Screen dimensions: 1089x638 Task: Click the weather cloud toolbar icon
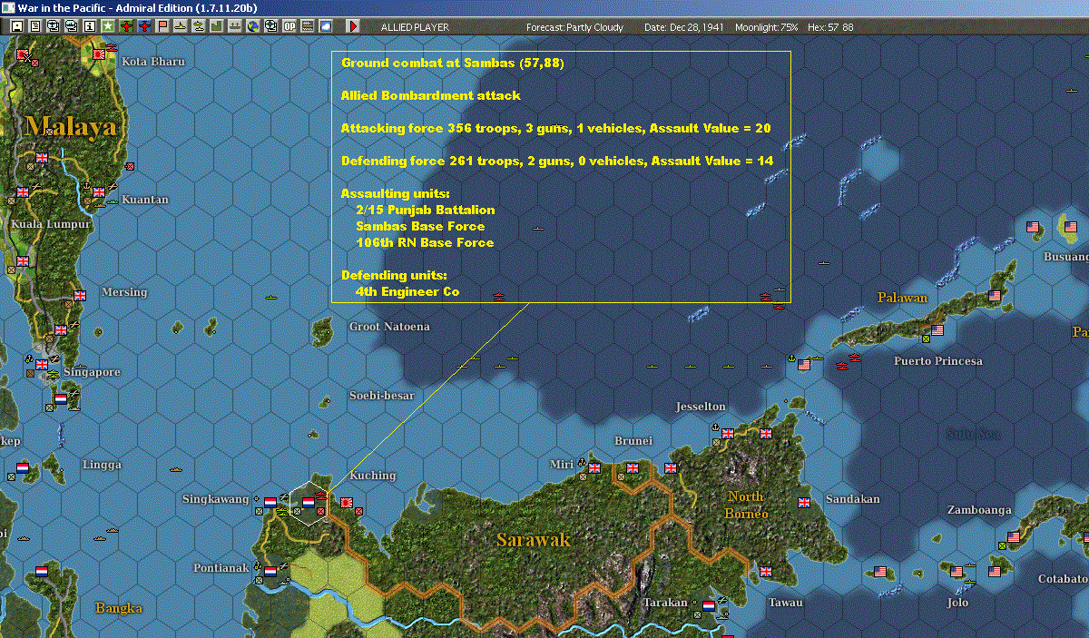coord(326,26)
